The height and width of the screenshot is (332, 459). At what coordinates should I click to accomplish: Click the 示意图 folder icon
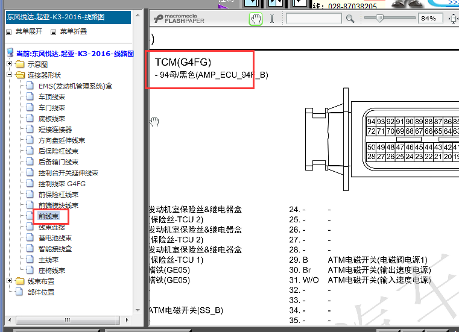click(20, 64)
